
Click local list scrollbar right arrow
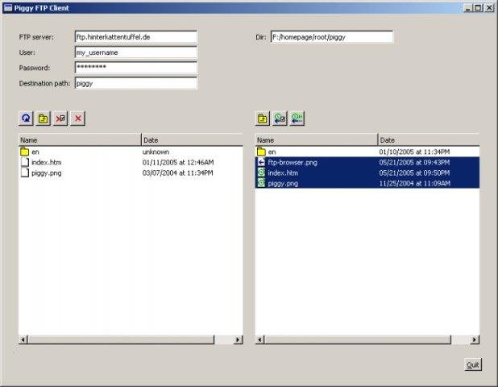pyautogui.click(x=475, y=339)
